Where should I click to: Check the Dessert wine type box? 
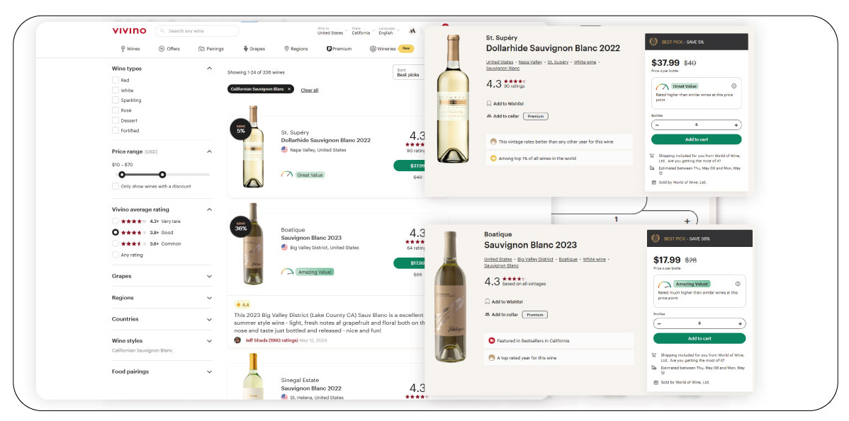pos(116,120)
